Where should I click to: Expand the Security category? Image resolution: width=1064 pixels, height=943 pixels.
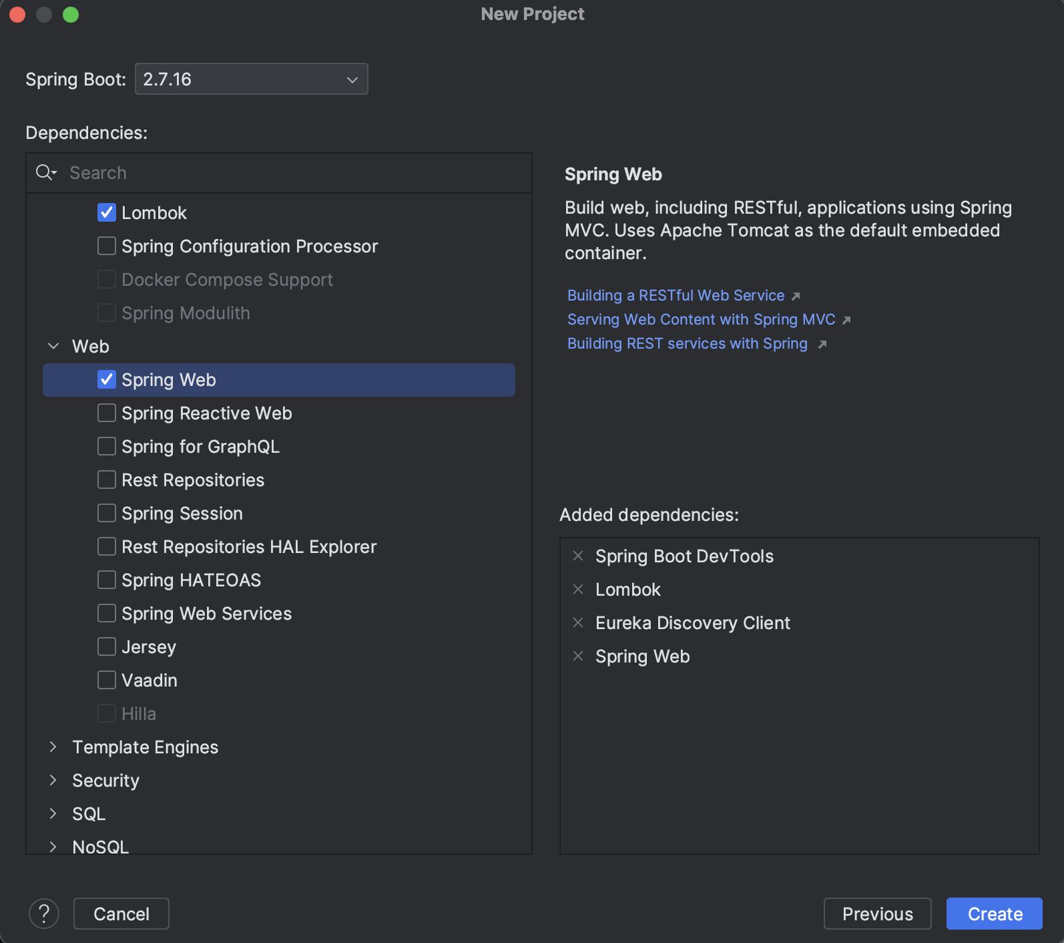tap(53, 780)
